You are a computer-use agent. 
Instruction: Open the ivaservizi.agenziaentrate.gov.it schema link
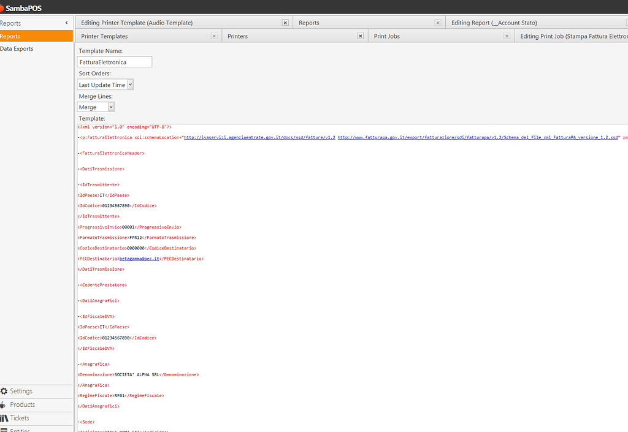point(259,137)
